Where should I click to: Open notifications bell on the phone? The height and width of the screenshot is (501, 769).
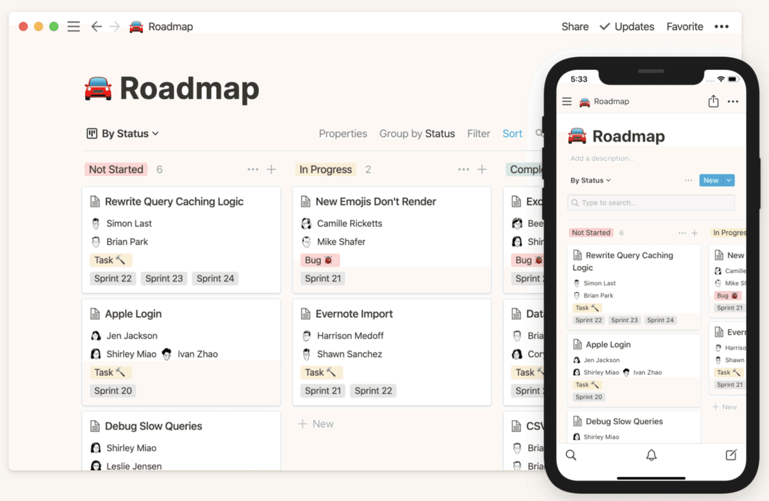click(651, 455)
